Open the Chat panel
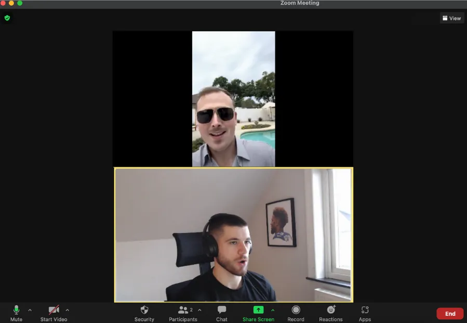 click(222, 313)
